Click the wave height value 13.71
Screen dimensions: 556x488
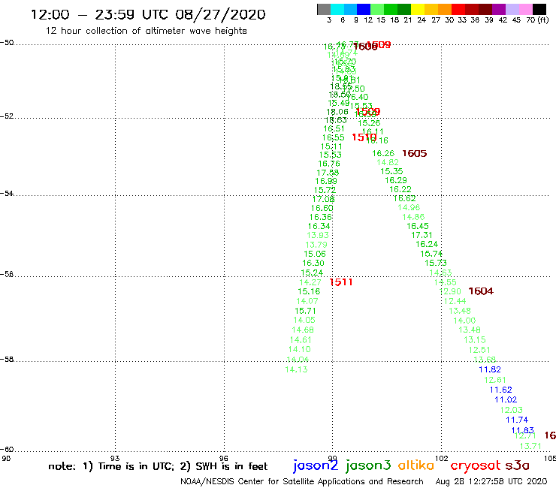pos(530,446)
